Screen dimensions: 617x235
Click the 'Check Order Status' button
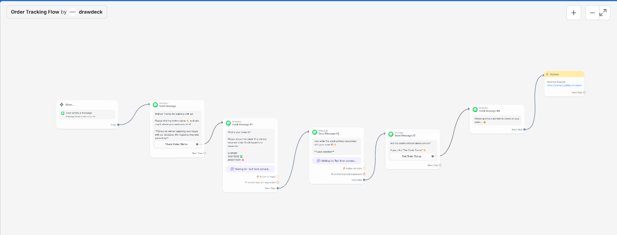point(177,144)
